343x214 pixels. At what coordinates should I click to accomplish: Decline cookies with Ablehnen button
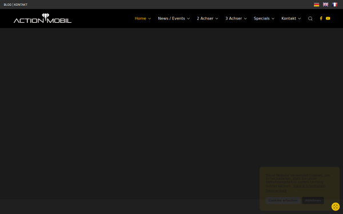313,200
